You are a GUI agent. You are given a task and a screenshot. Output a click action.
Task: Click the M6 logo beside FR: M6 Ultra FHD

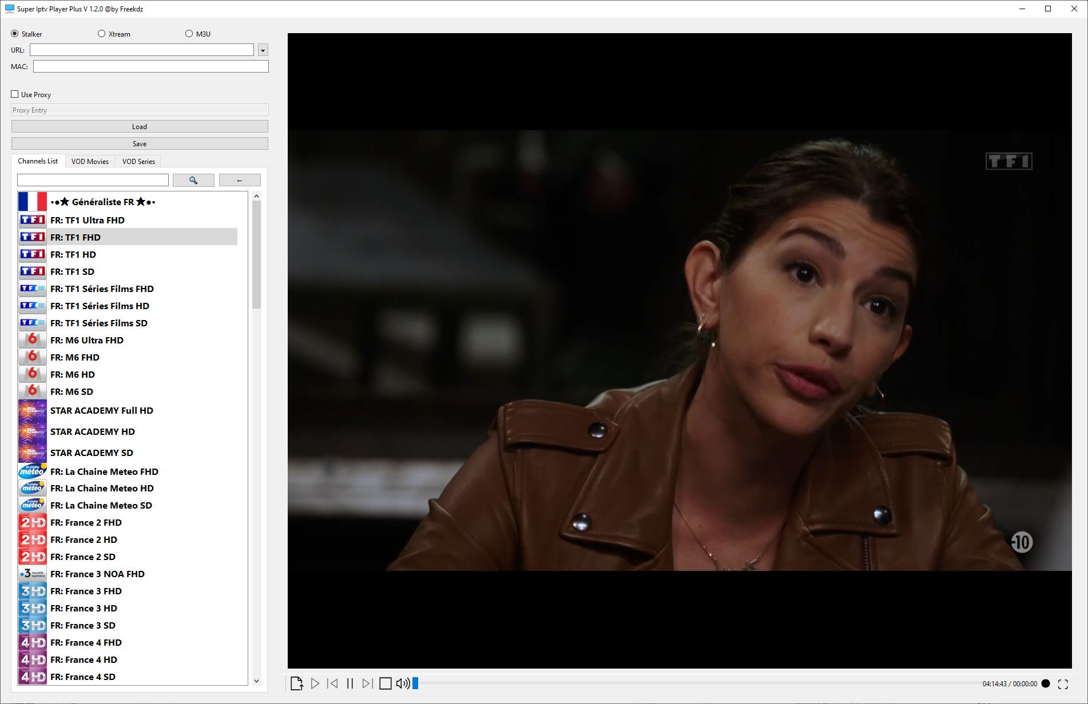click(33, 340)
